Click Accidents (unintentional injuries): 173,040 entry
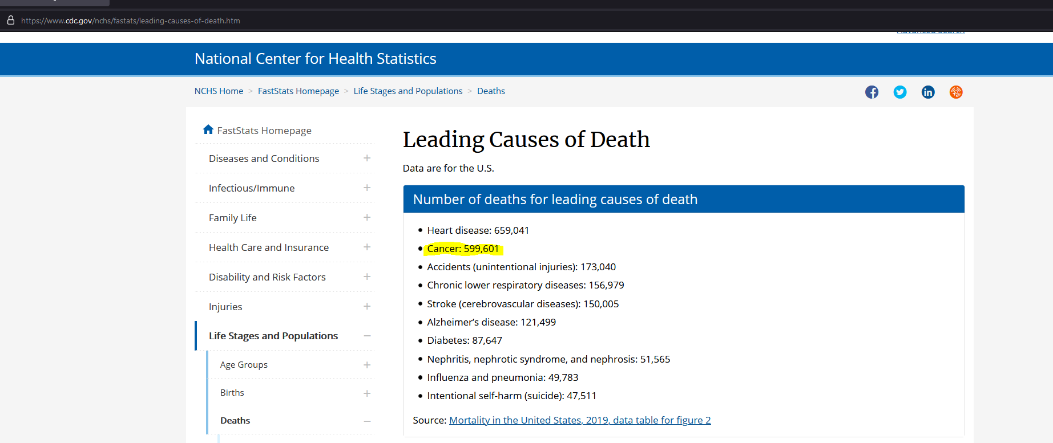The image size is (1053, 443). coord(522,267)
